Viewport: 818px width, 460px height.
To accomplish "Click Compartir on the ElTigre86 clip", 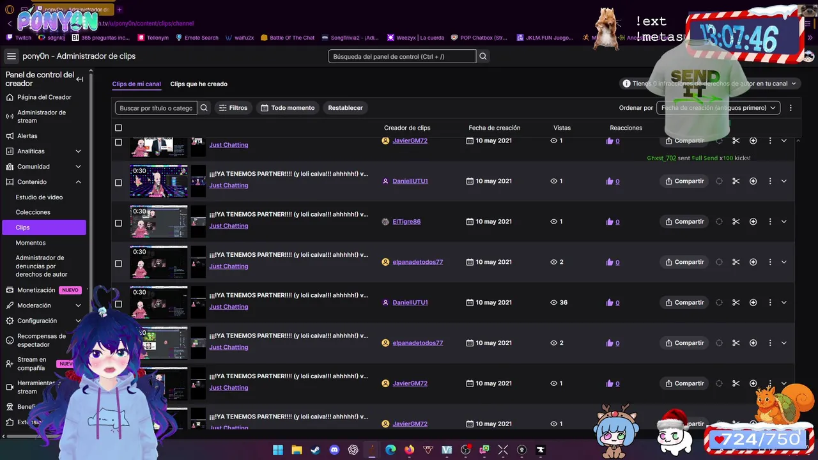I will tap(684, 222).
